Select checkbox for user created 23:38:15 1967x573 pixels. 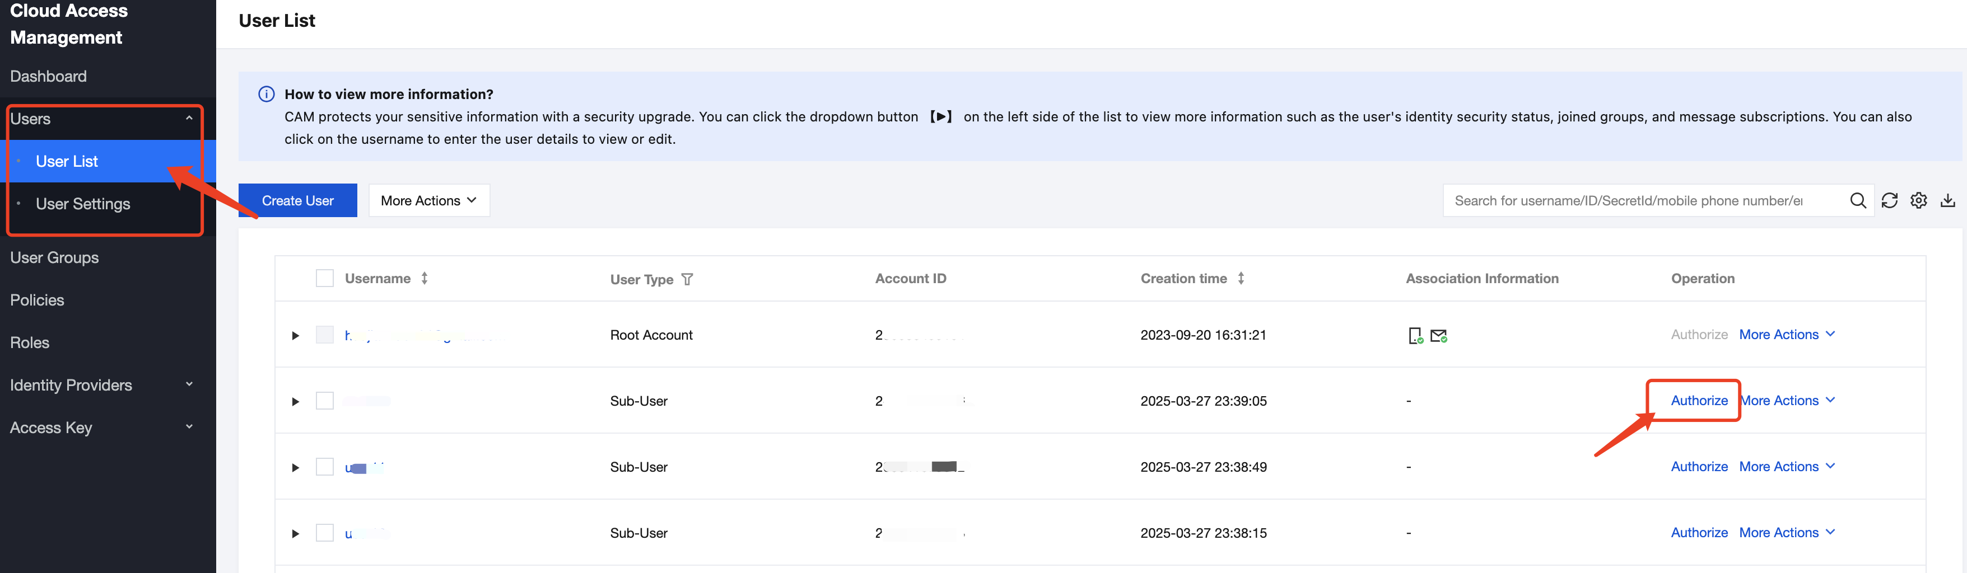coord(324,533)
